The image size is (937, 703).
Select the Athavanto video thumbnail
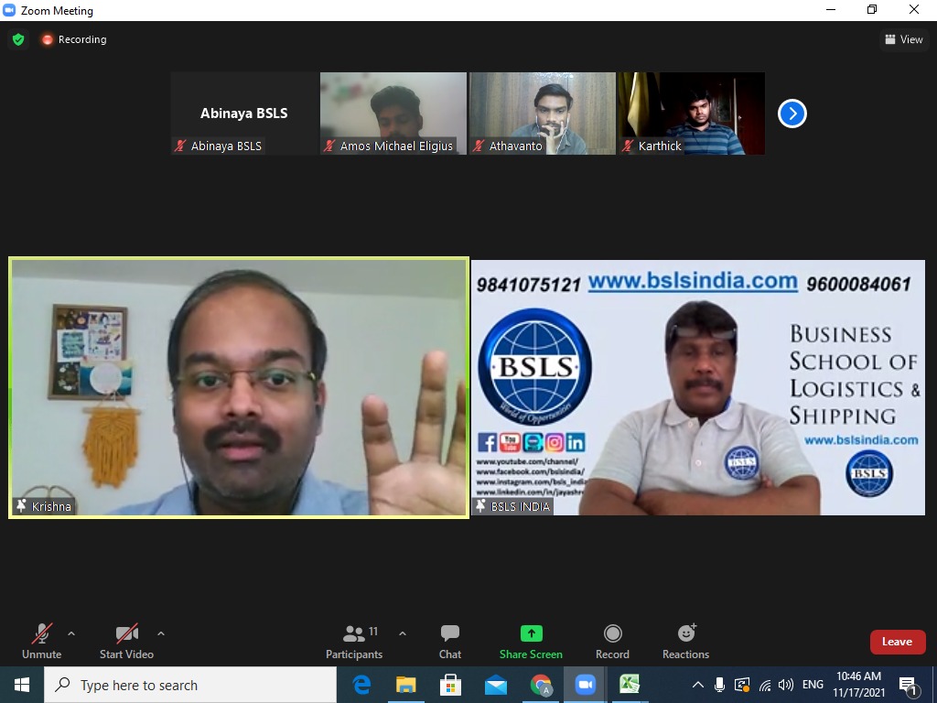click(543, 114)
